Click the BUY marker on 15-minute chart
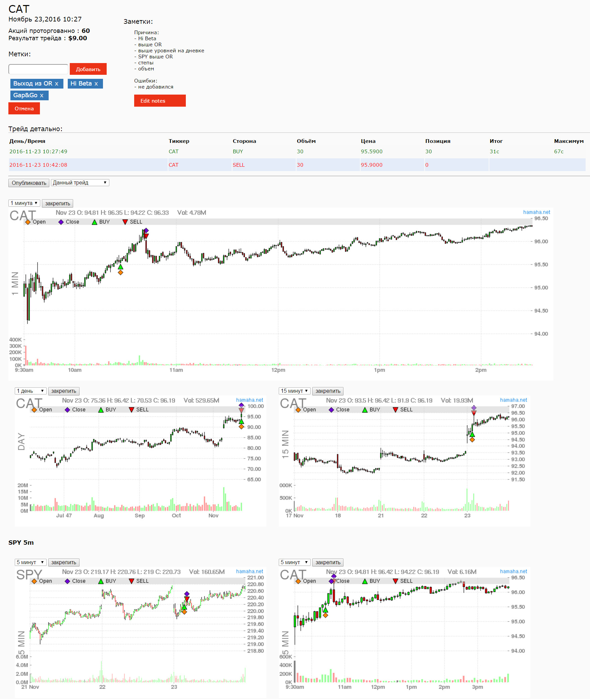Viewport: 590px width, 699px height. click(x=472, y=434)
